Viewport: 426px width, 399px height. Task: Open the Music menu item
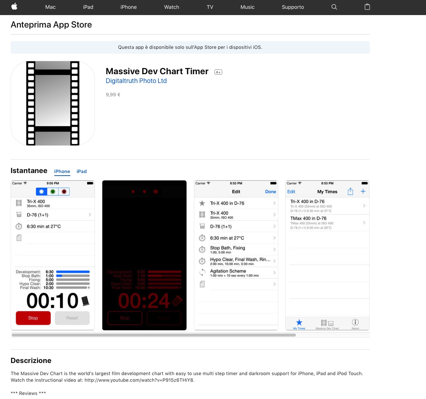point(247,7)
